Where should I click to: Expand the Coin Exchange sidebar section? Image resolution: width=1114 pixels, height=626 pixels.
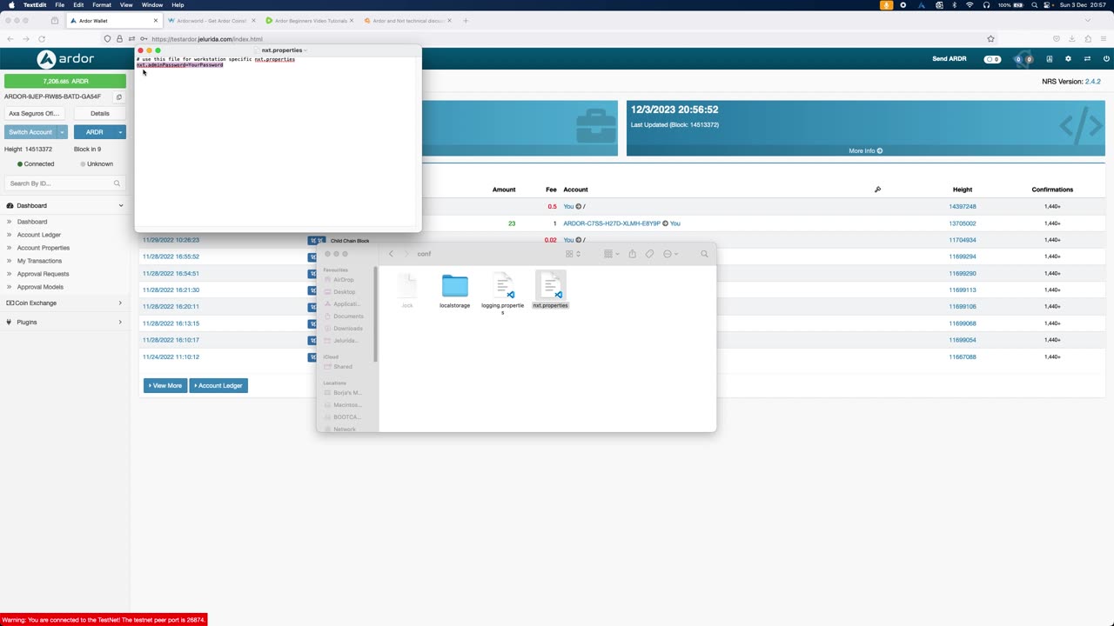click(x=120, y=303)
